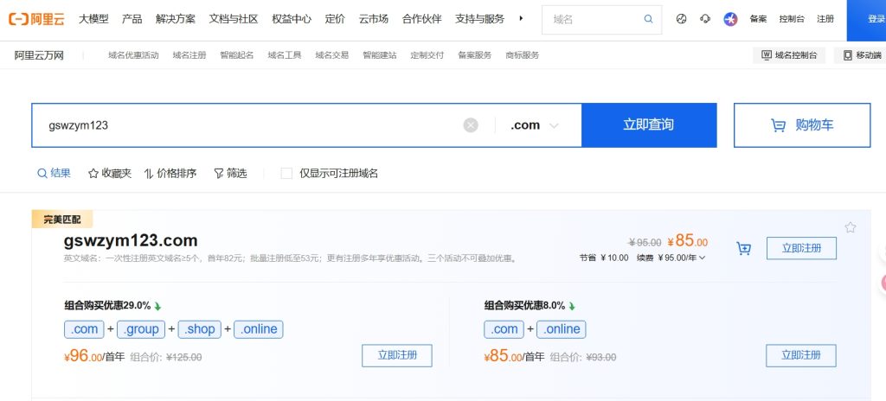Click the gswzym123 domain input field
Image resolution: width=886 pixels, height=401 pixels.
242,125
